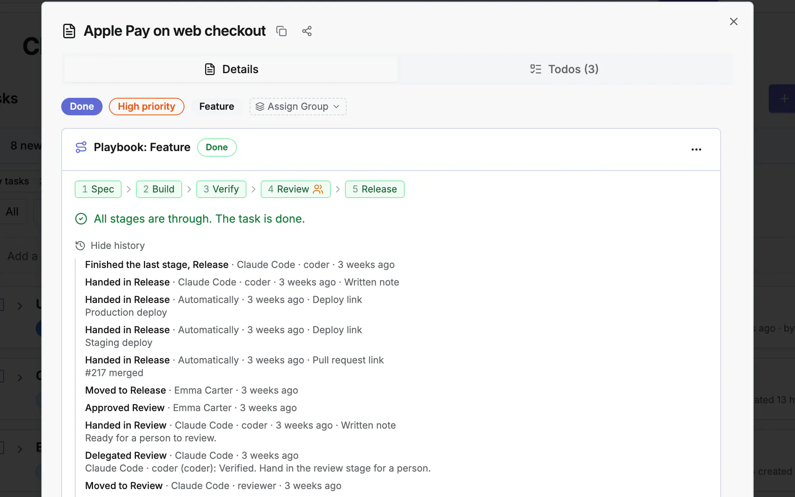The height and width of the screenshot is (497, 795).
Task: Click the High priority badge
Action: tap(147, 107)
